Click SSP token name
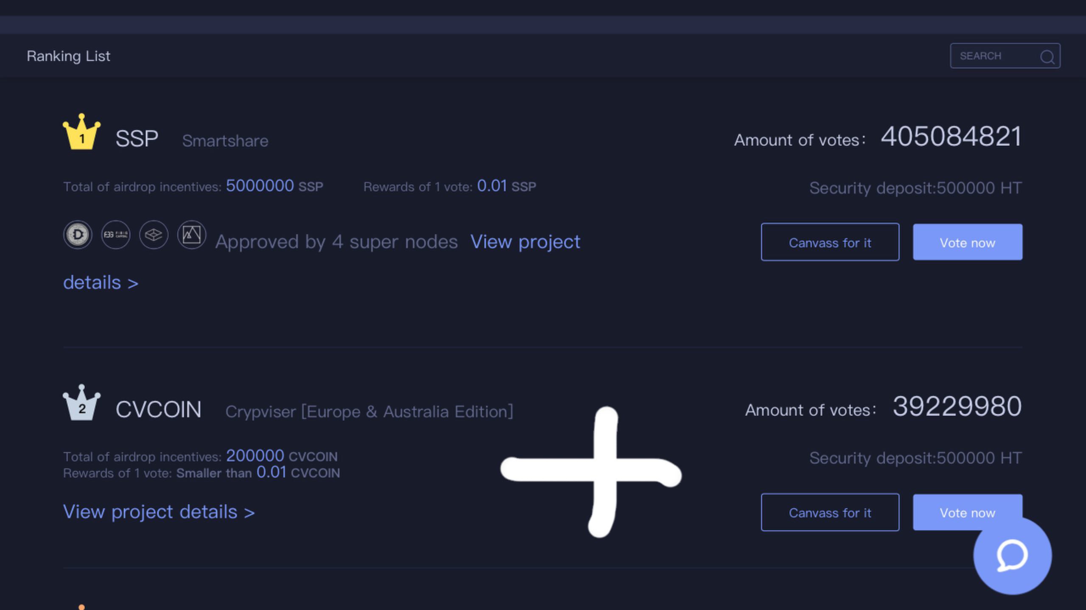 [x=137, y=139]
